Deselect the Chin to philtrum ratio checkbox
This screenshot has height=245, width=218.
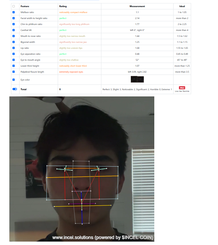14,24
